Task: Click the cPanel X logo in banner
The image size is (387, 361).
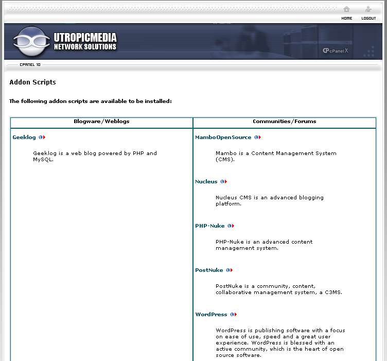Action: click(336, 50)
